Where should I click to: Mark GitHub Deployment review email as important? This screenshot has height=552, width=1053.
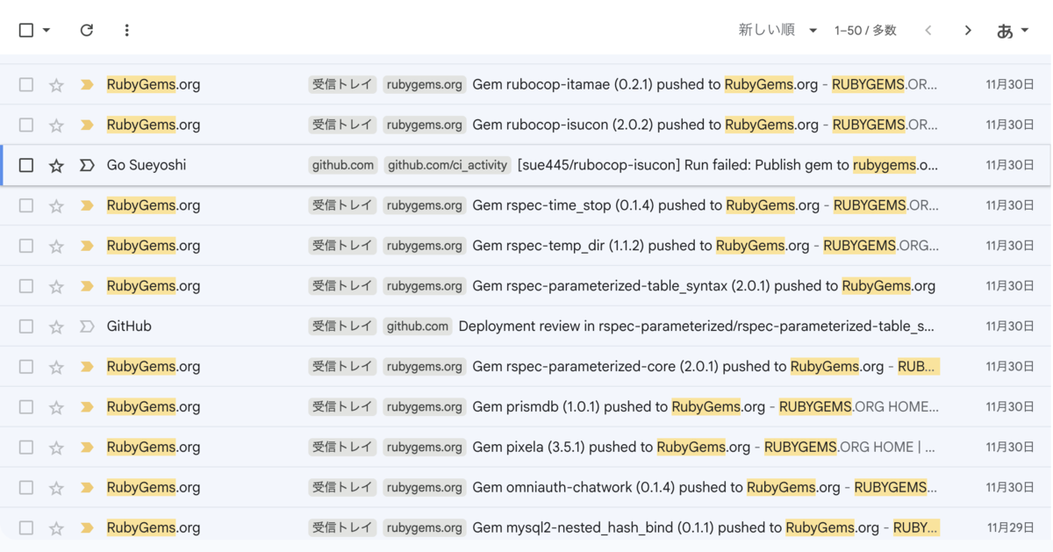pyautogui.click(x=87, y=326)
